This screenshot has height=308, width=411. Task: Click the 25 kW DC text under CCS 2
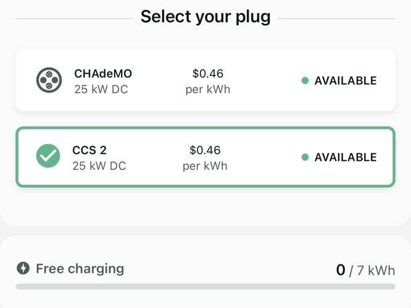tap(99, 166)
